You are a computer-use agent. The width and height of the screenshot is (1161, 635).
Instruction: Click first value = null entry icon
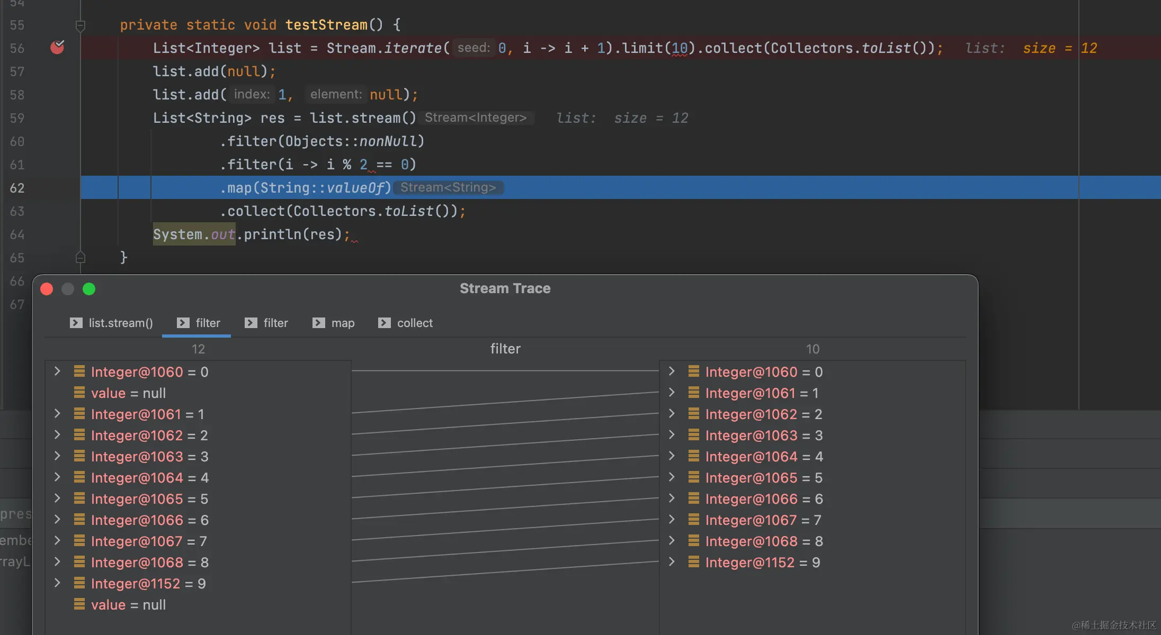point(79,393)
